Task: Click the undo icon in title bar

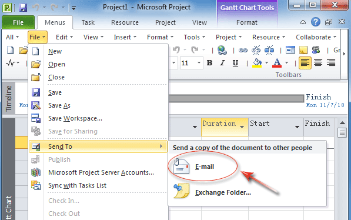Action: (36, 8)
